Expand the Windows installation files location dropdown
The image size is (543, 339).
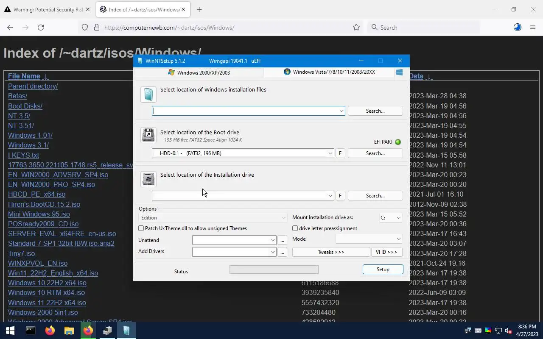click(341, 111)
